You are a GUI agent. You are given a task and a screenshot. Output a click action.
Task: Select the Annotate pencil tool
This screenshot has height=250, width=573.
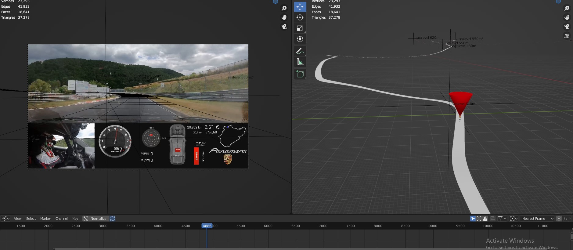pyautogui.click(x=300, y=51)
